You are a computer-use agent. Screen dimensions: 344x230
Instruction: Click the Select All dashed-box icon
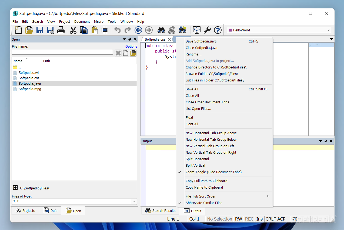(x=105, y=30)
